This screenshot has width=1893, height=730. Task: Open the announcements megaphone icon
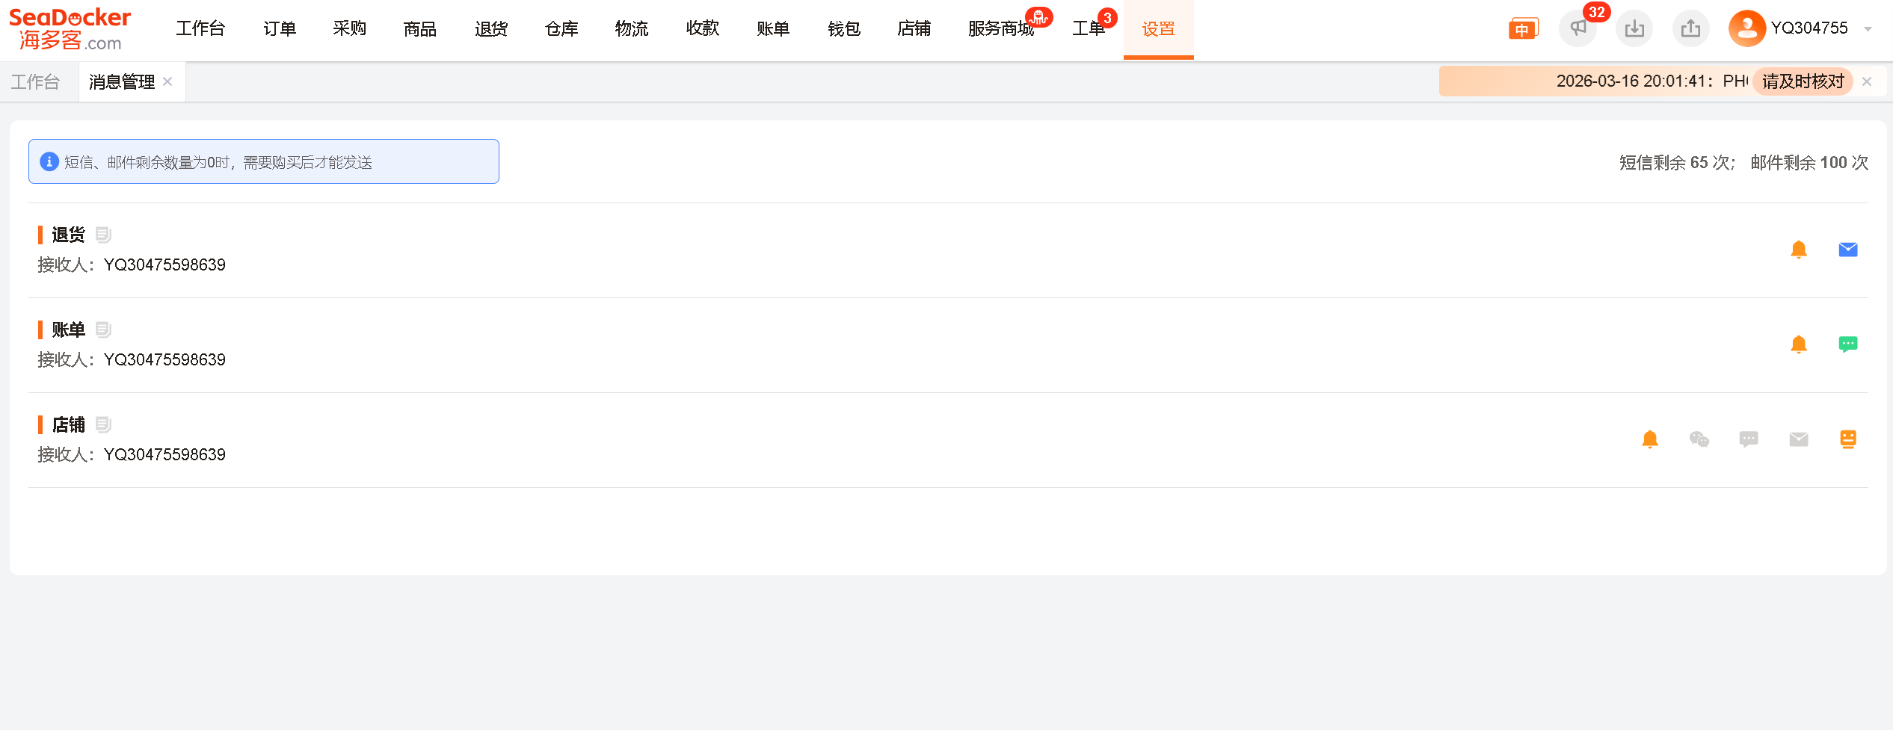pos(1577,28)
